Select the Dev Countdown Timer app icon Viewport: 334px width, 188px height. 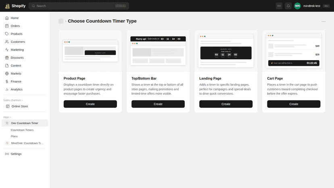coord(7,123)
